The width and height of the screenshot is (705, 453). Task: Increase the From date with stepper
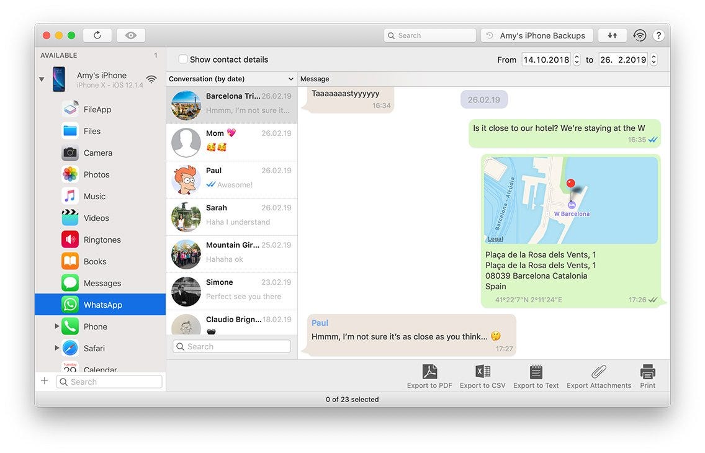click(577, 56)
